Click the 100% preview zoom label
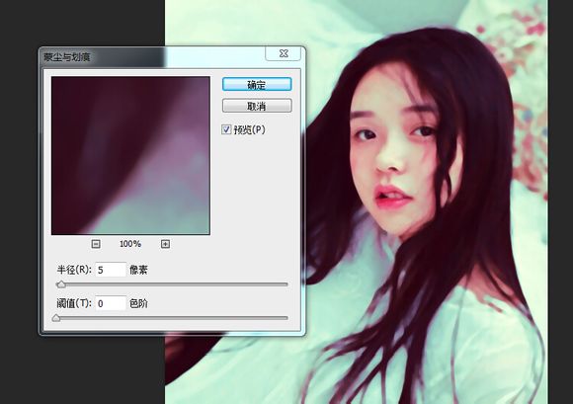Screen dimensions: 573x404 (130, 244)
